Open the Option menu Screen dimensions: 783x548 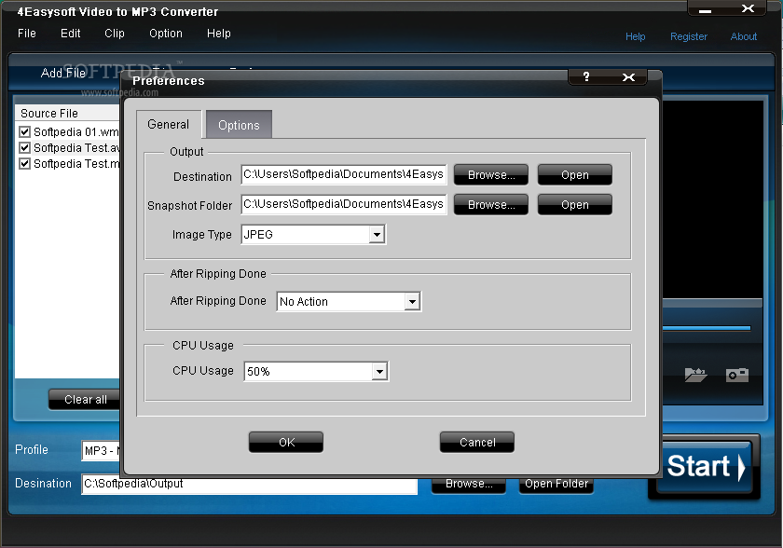[166, 34]
